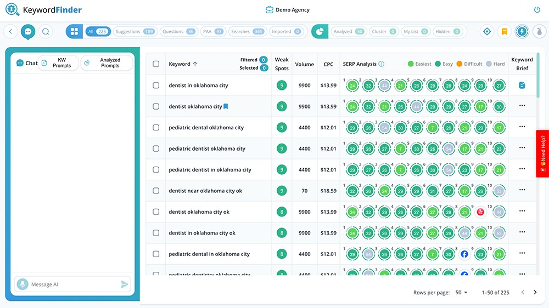Open options for dentist near oklahoma city ok row

[522, 190]
